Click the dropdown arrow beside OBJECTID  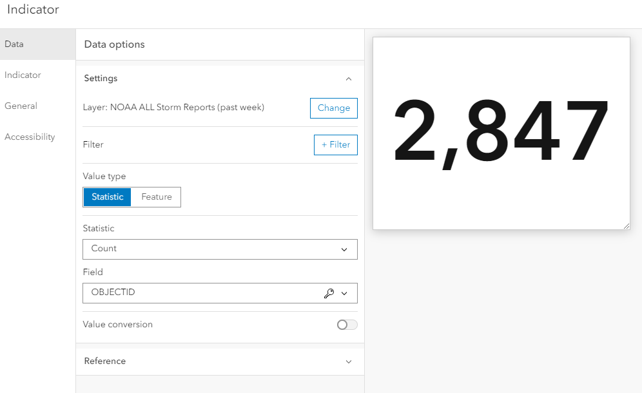click(x=345, y=293)
